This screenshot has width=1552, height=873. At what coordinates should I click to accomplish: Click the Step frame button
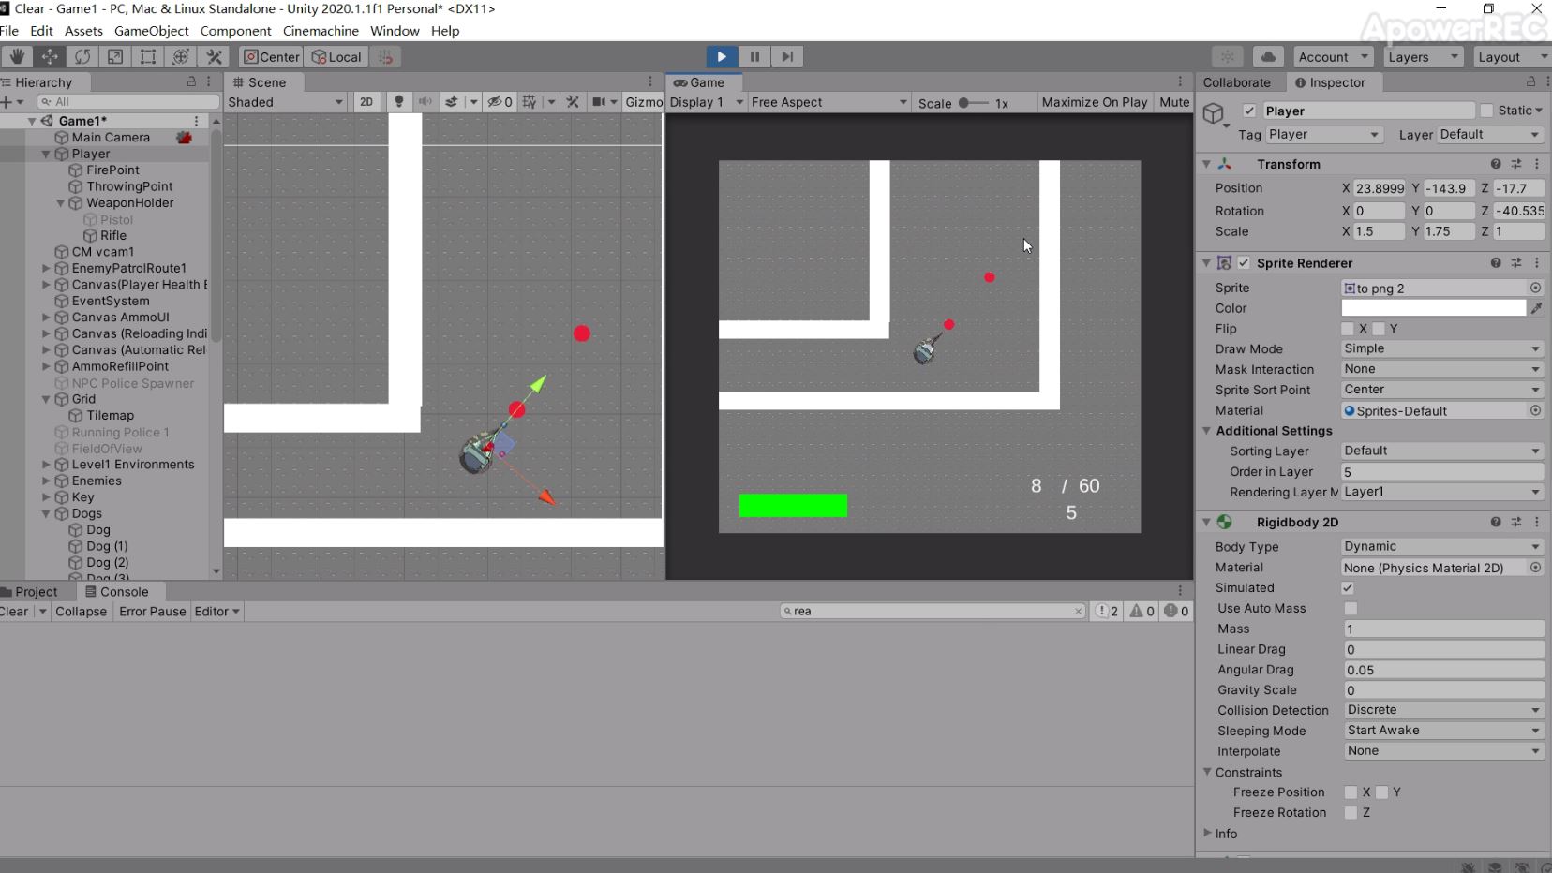pyautogui.click(x=787, y=56)
